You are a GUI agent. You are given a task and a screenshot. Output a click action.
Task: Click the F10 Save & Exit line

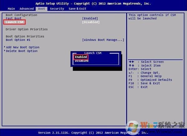(x=144, y=83)
